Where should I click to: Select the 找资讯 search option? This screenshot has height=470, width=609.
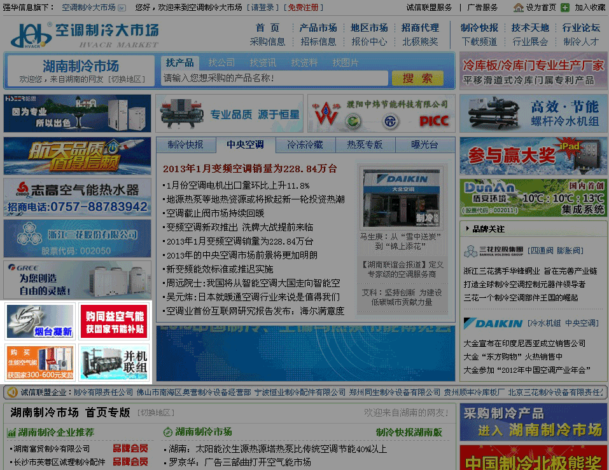tap(264, 63)
